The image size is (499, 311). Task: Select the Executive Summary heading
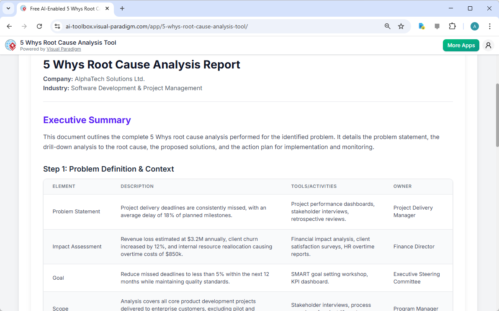point(87,120)
